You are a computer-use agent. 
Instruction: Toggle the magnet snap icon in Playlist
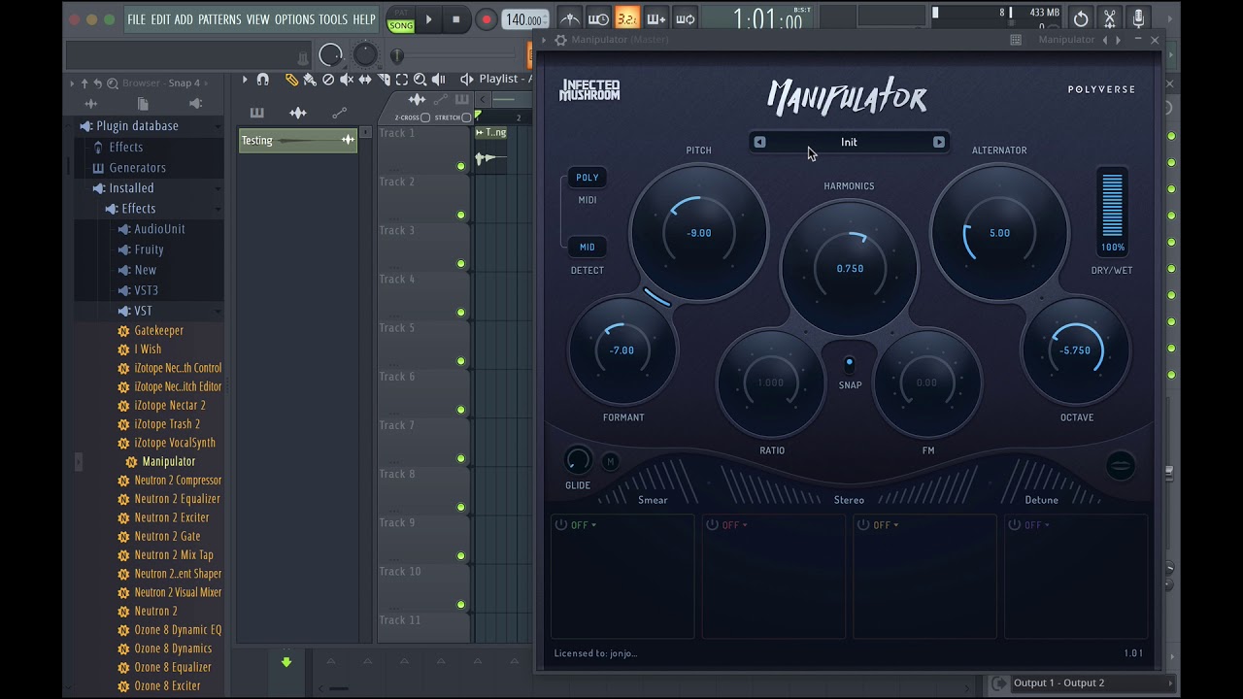[x=262, y=80]
